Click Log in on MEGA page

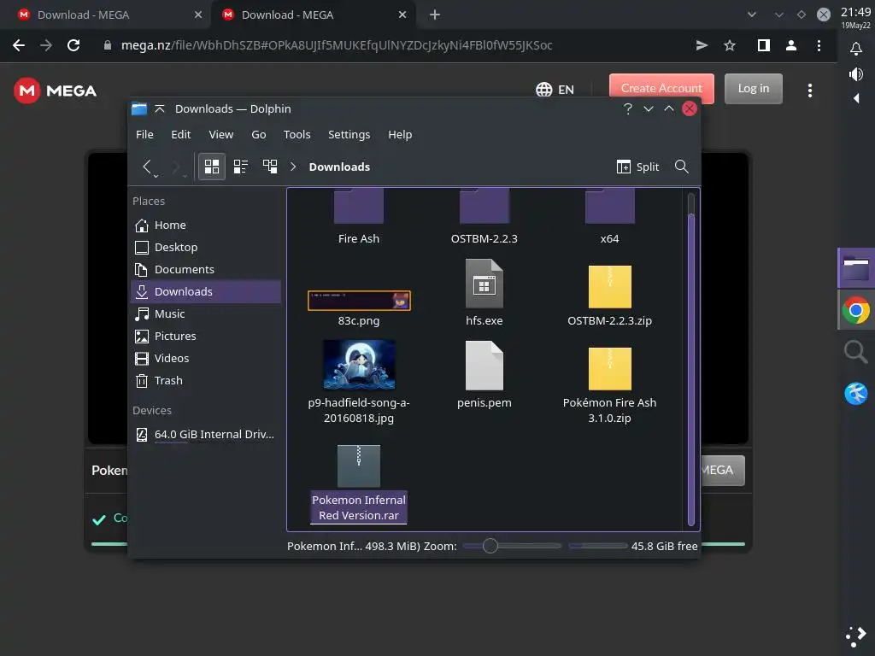754,88
